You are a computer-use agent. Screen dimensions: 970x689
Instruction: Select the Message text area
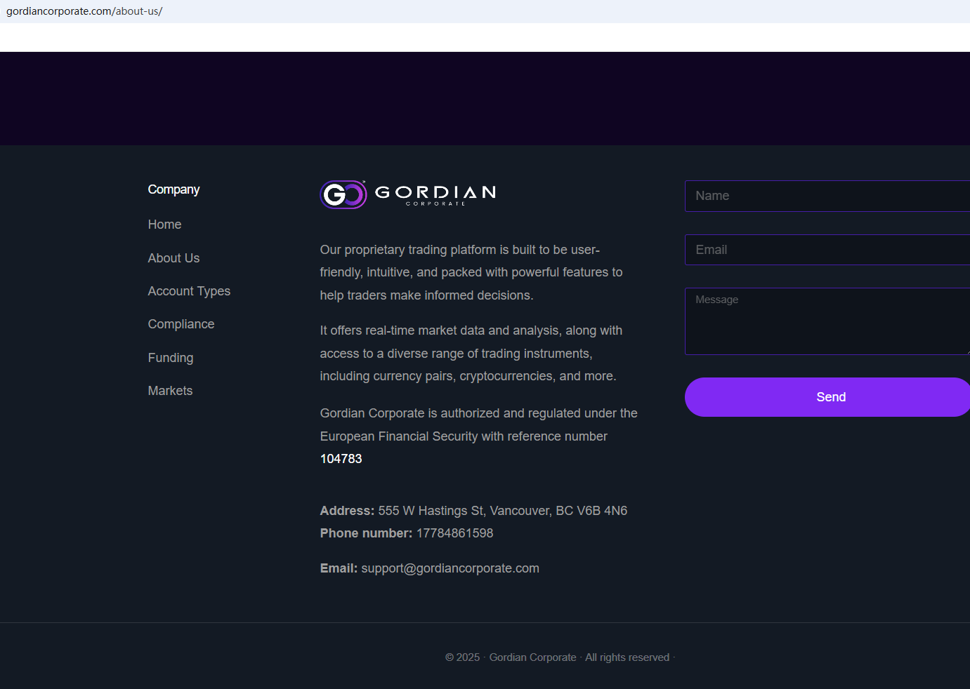tap(827, 321)
